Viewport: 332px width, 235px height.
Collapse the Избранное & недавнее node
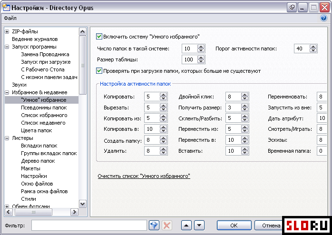pyautogui.click(x=7, y=92)
